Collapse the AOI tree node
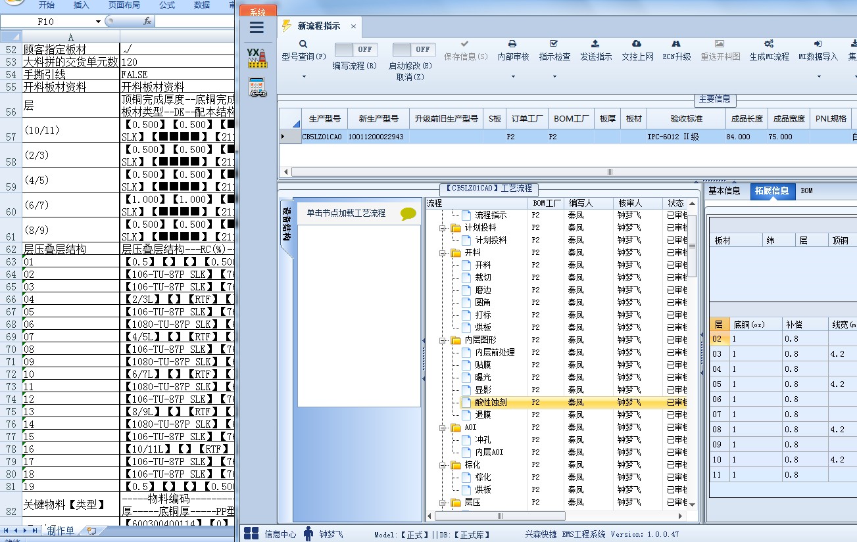The height and width of the screenshot is (542, 857). click(443, 427)
